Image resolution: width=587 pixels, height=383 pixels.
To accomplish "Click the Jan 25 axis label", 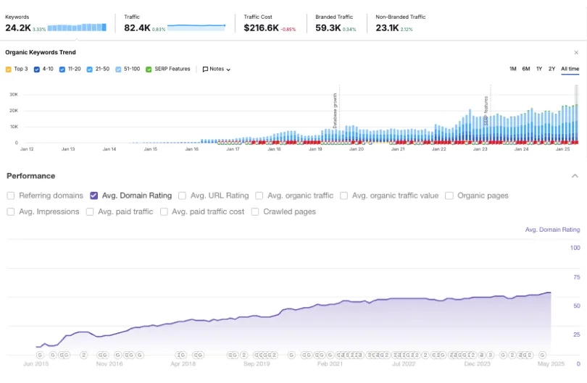I will click(562, 149).
